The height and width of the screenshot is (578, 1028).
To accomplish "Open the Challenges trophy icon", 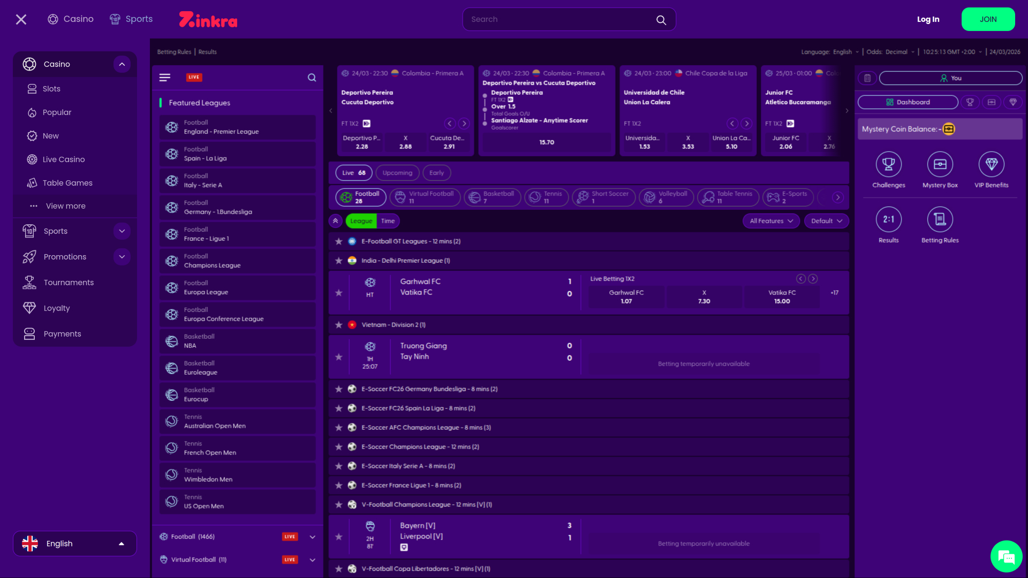I will [x=888, y=164].
